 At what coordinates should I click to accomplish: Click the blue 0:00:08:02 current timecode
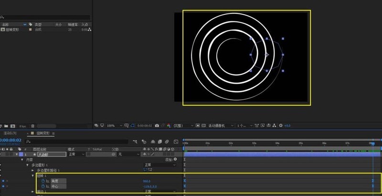11,140
